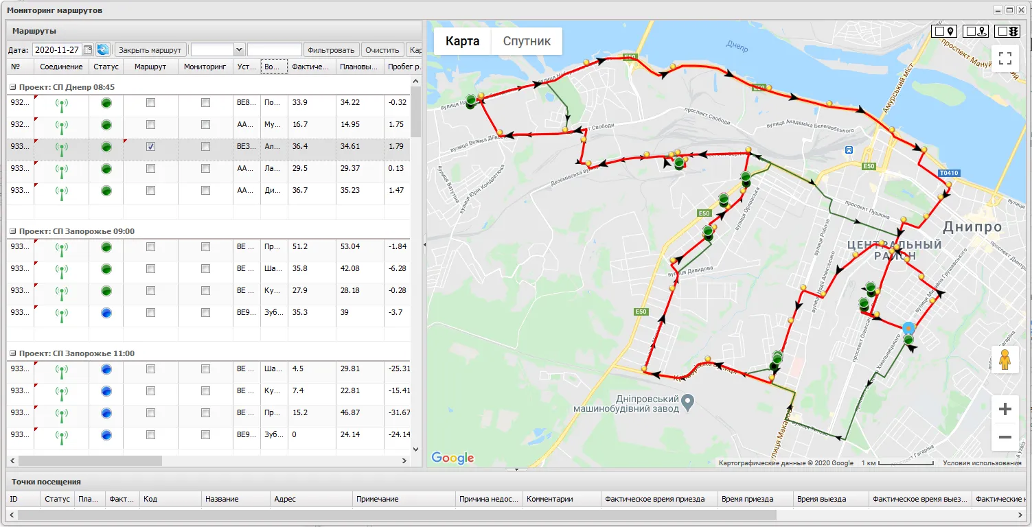Screen dimensions: 1032x527
Task: Click the routes grid scroll-left arrow
Action: [12, 461]
